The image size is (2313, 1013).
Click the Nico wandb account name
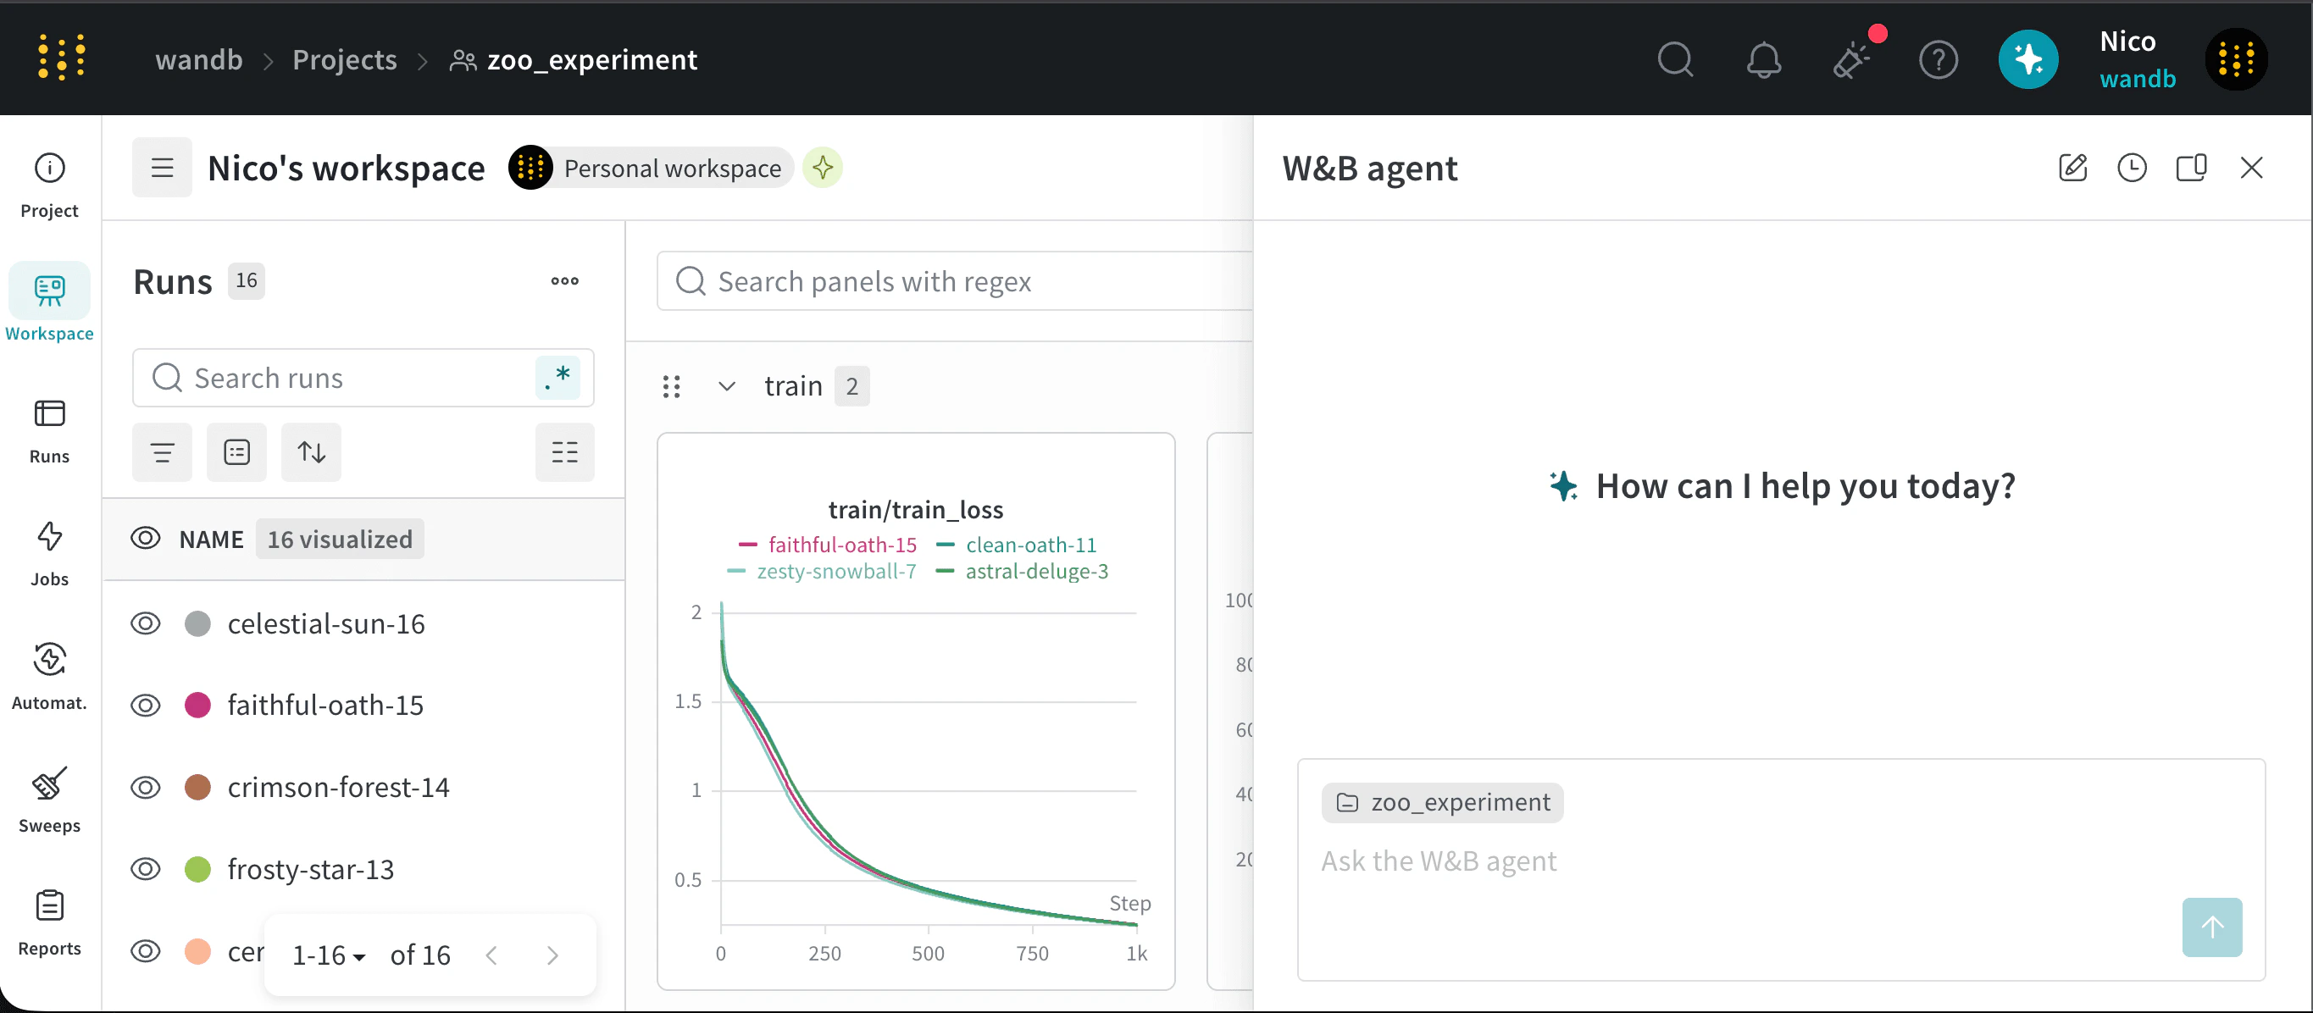point(2137,59)
